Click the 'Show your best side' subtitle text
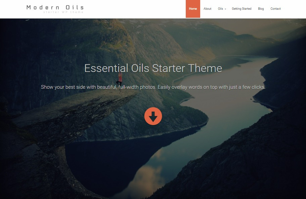 pos(153,87)
